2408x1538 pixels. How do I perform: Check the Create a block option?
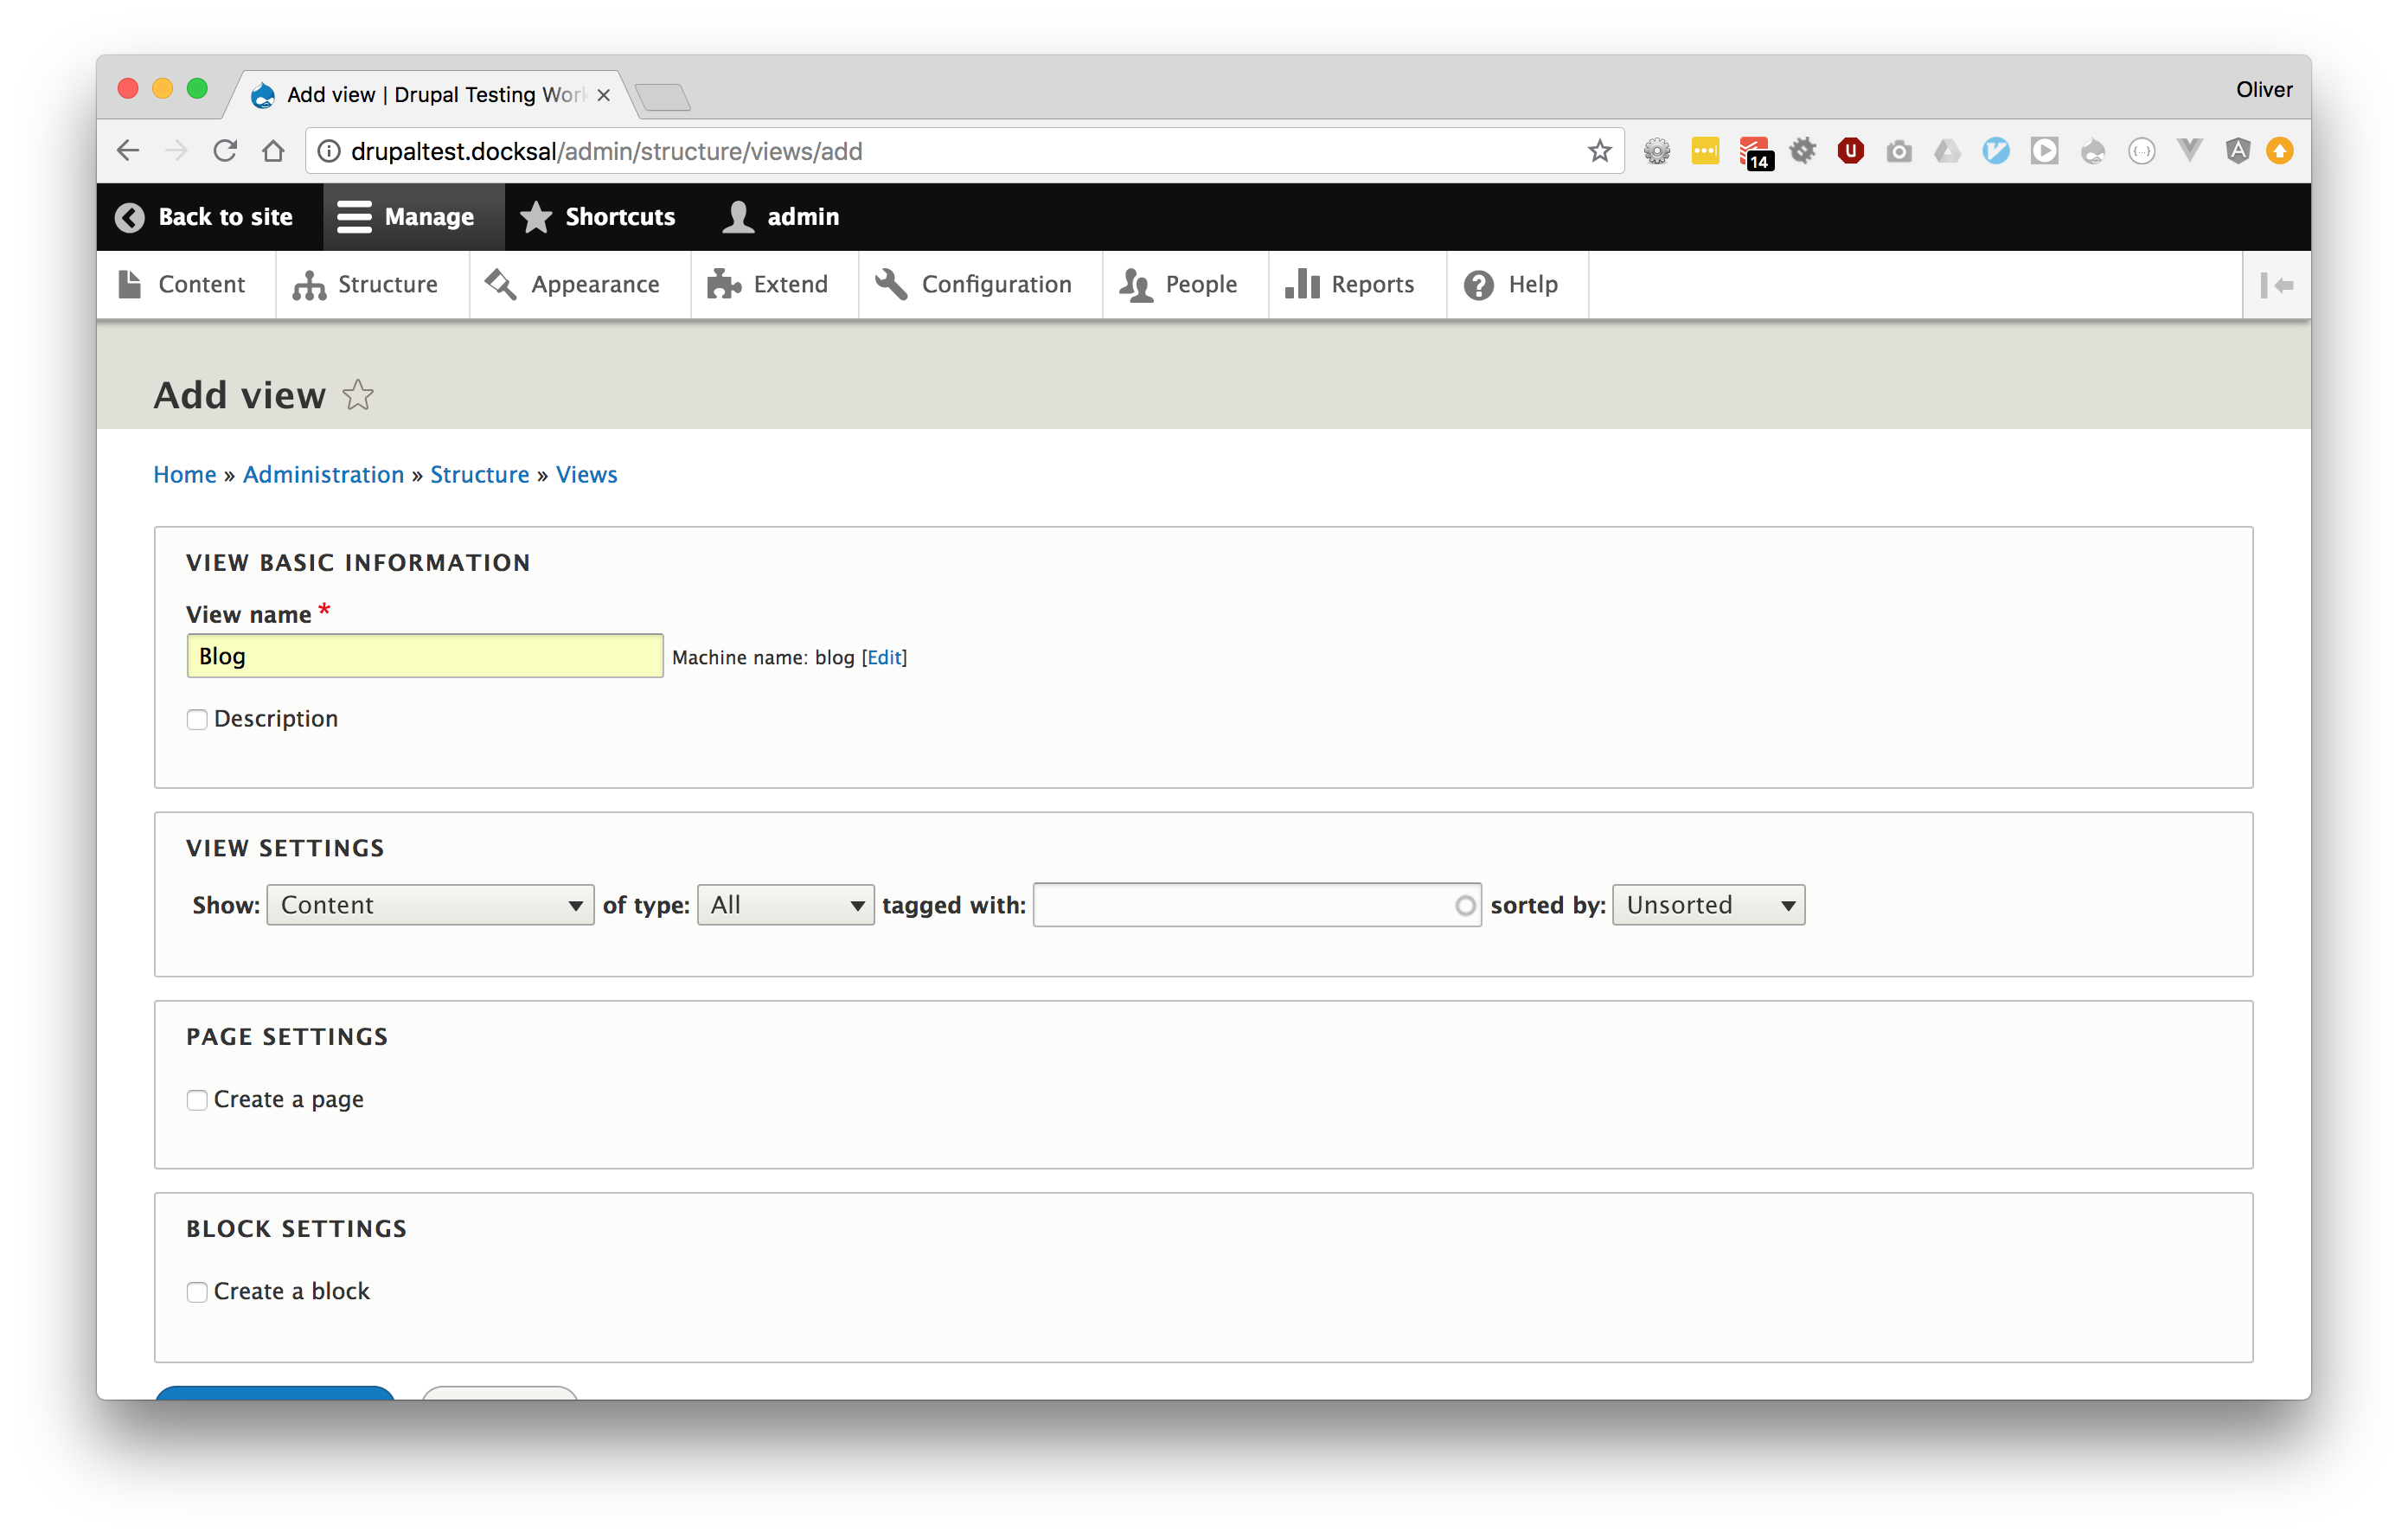tap(197, 1292)
